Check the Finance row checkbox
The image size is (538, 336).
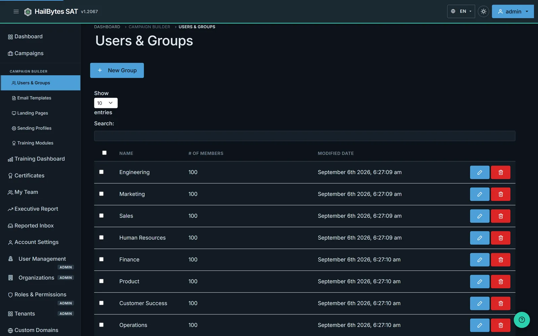[x=101, y=259]
